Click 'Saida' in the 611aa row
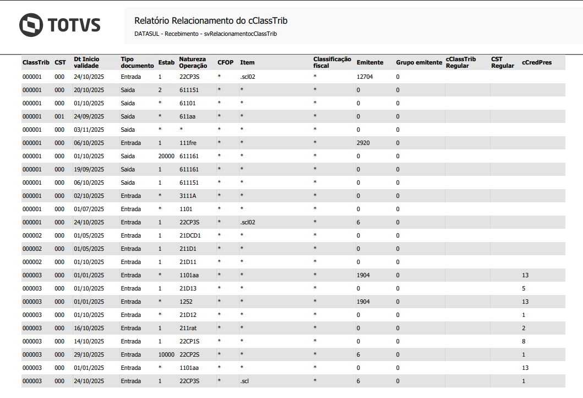Screen dimensions: 583x398 tap(128, 116)
